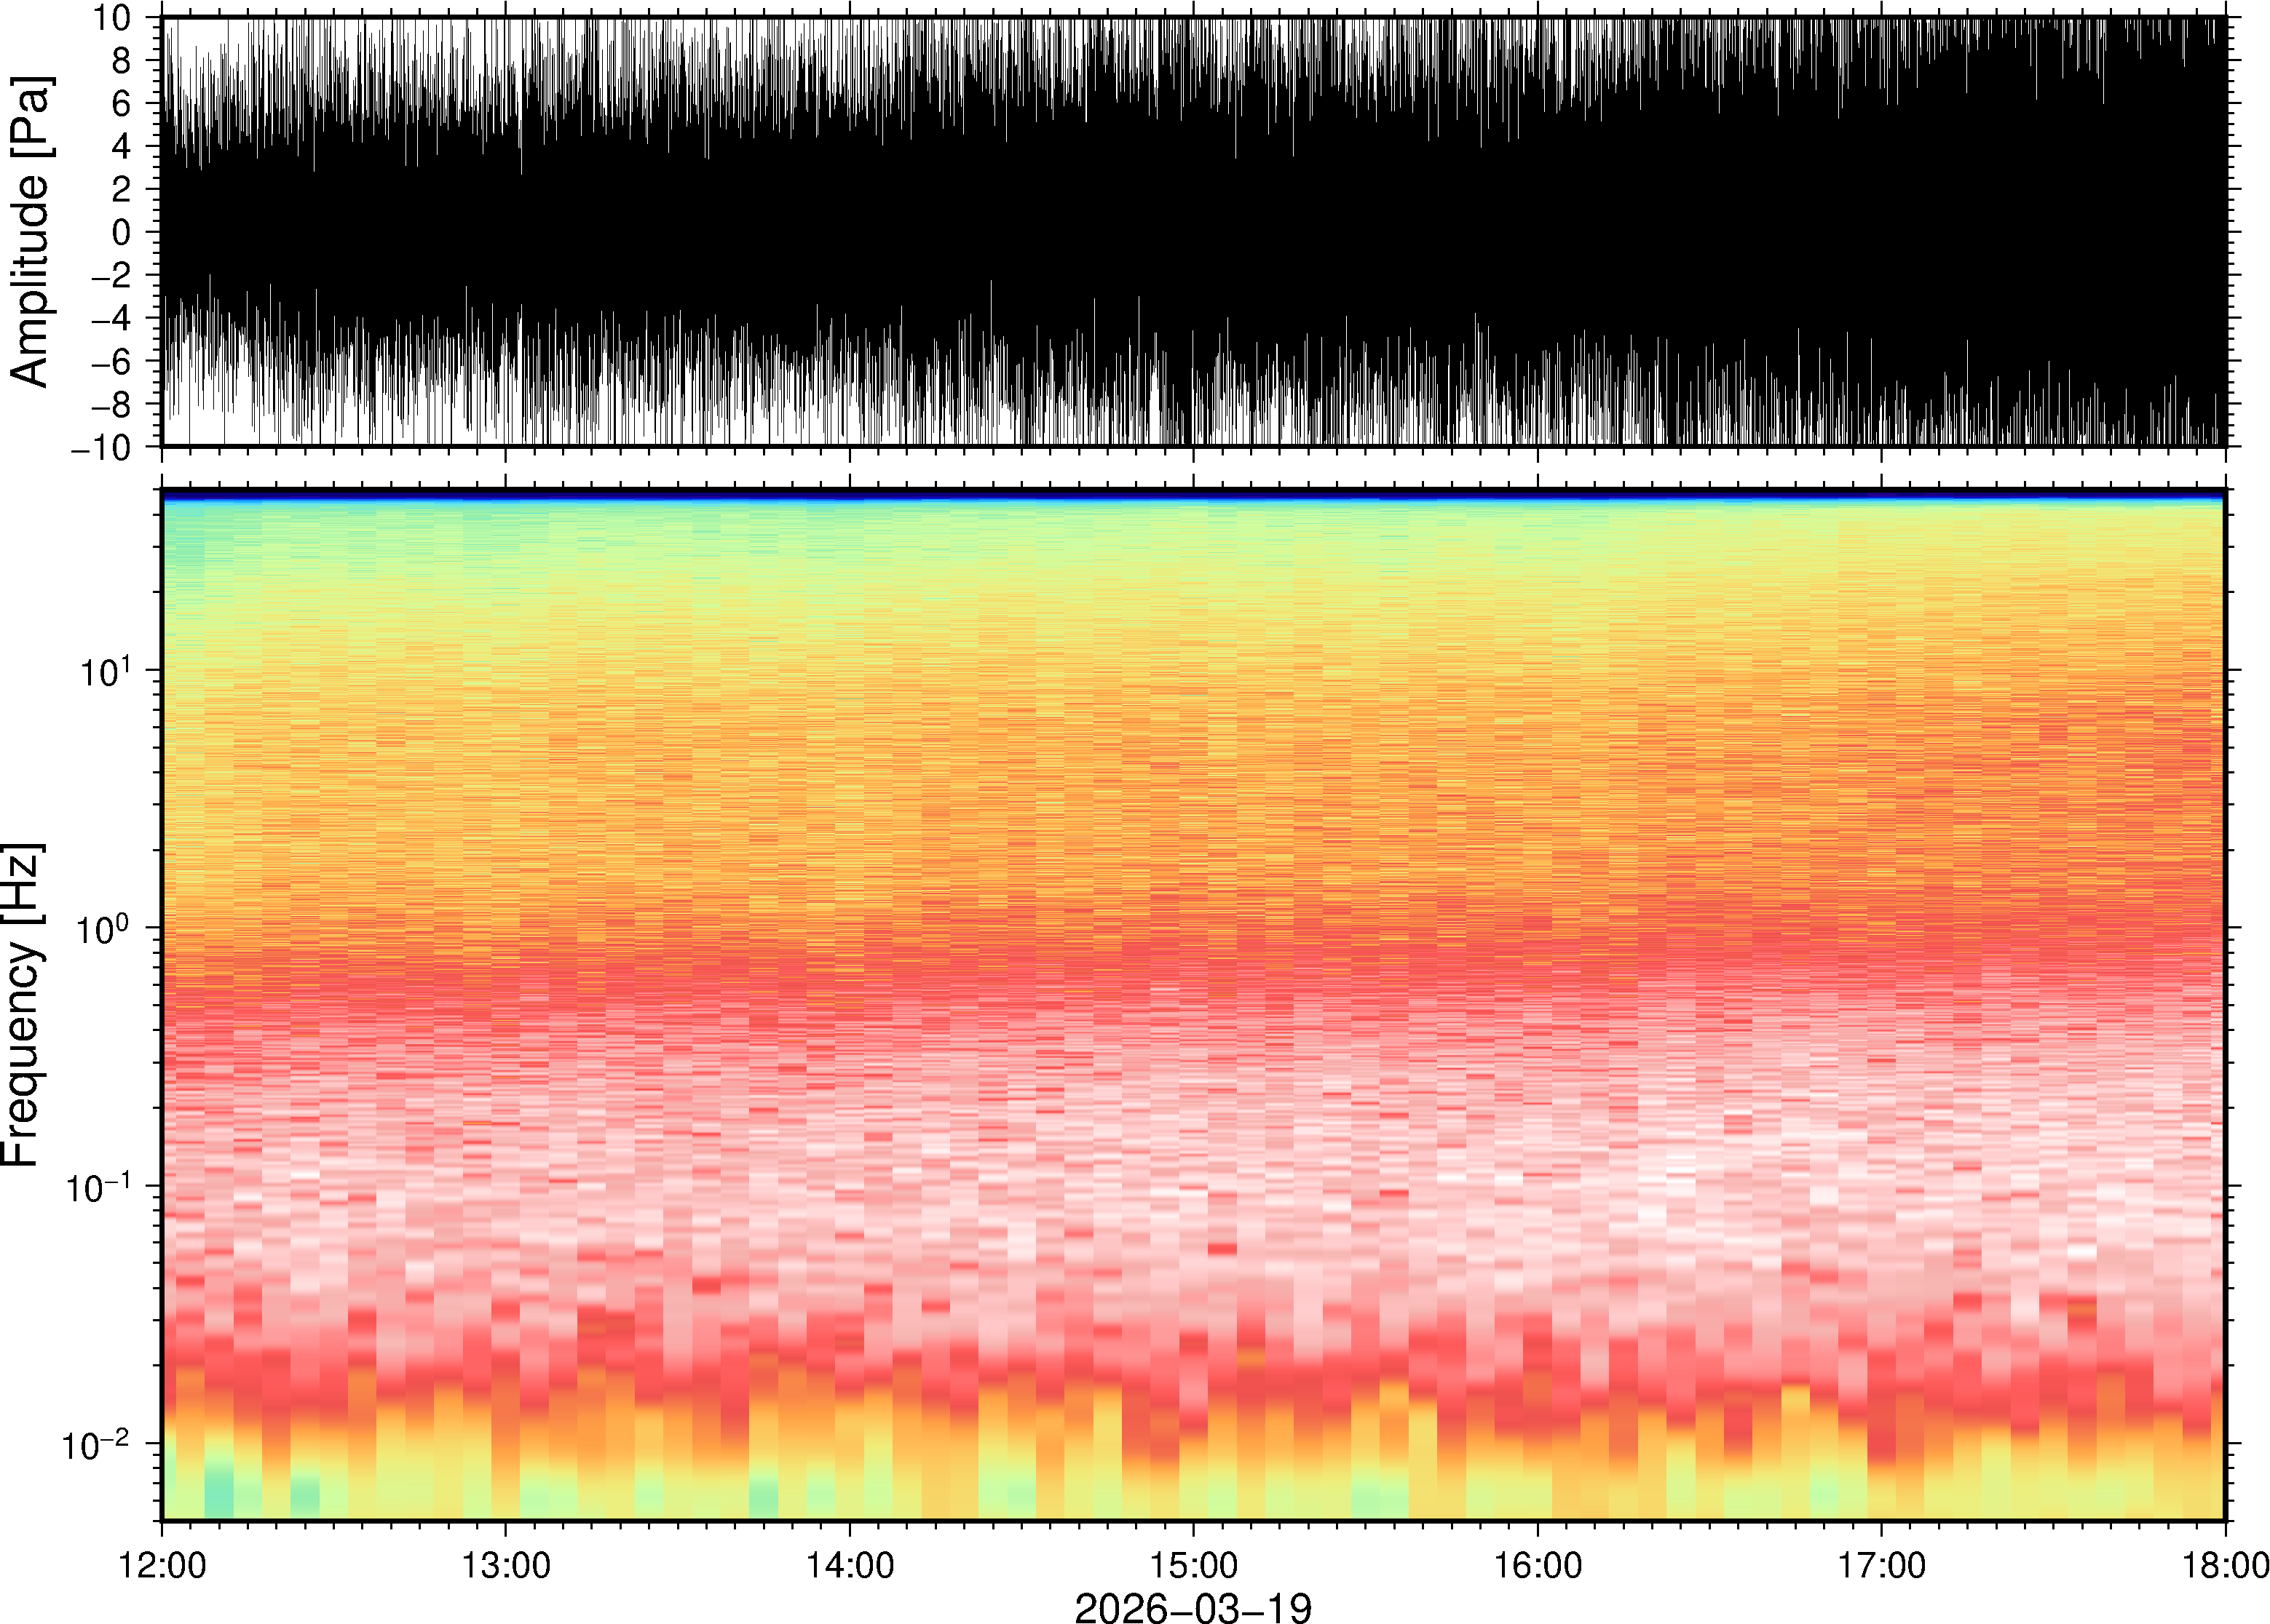Click the 10 amplitude tick label

point(111,18)
